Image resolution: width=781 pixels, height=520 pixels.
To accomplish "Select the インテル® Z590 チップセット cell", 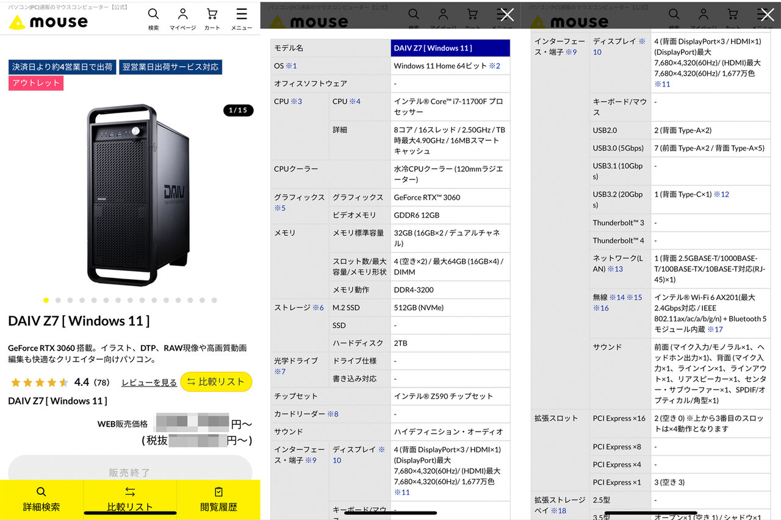I will tap(450, 396).
